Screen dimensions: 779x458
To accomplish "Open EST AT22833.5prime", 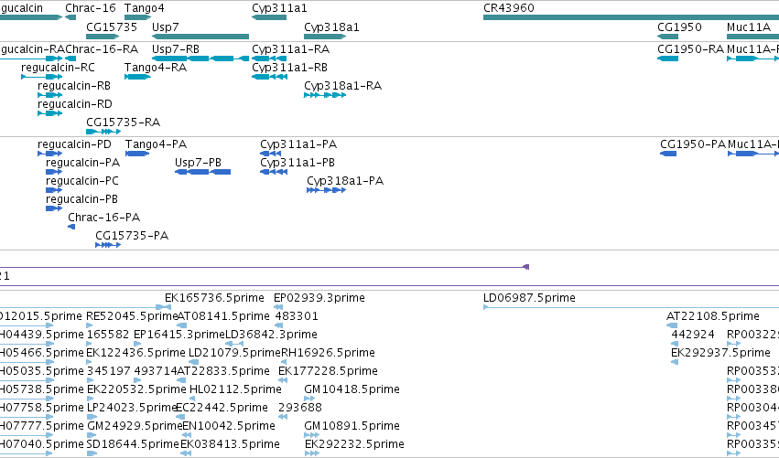I will click(x=223, y=370).
